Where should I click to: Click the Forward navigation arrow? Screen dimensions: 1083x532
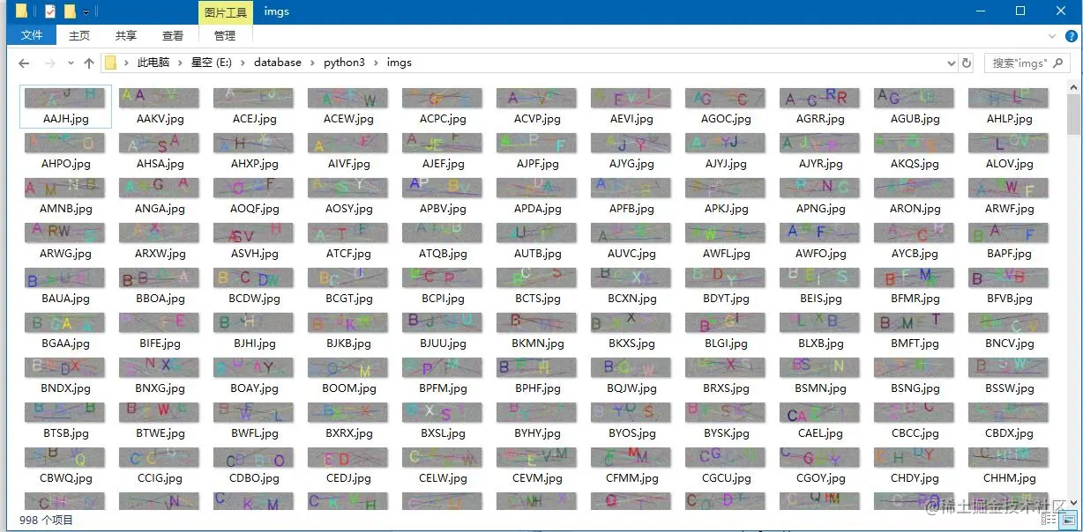tap(50, 63)
